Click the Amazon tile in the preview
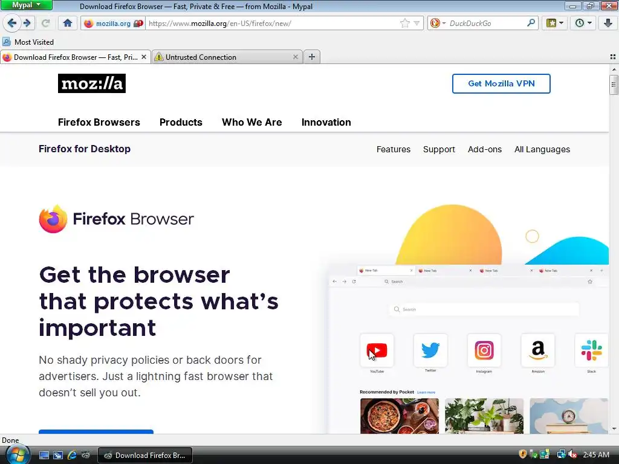Screen dimensions: 619x464 537,350
